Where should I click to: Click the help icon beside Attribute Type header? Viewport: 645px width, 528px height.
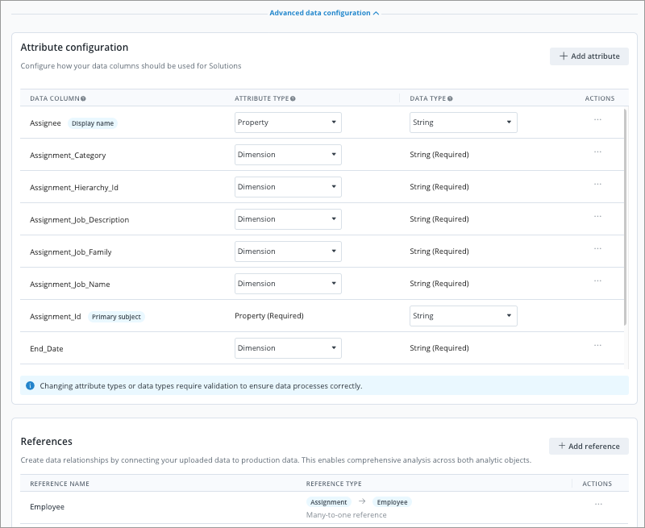point(293,98)
